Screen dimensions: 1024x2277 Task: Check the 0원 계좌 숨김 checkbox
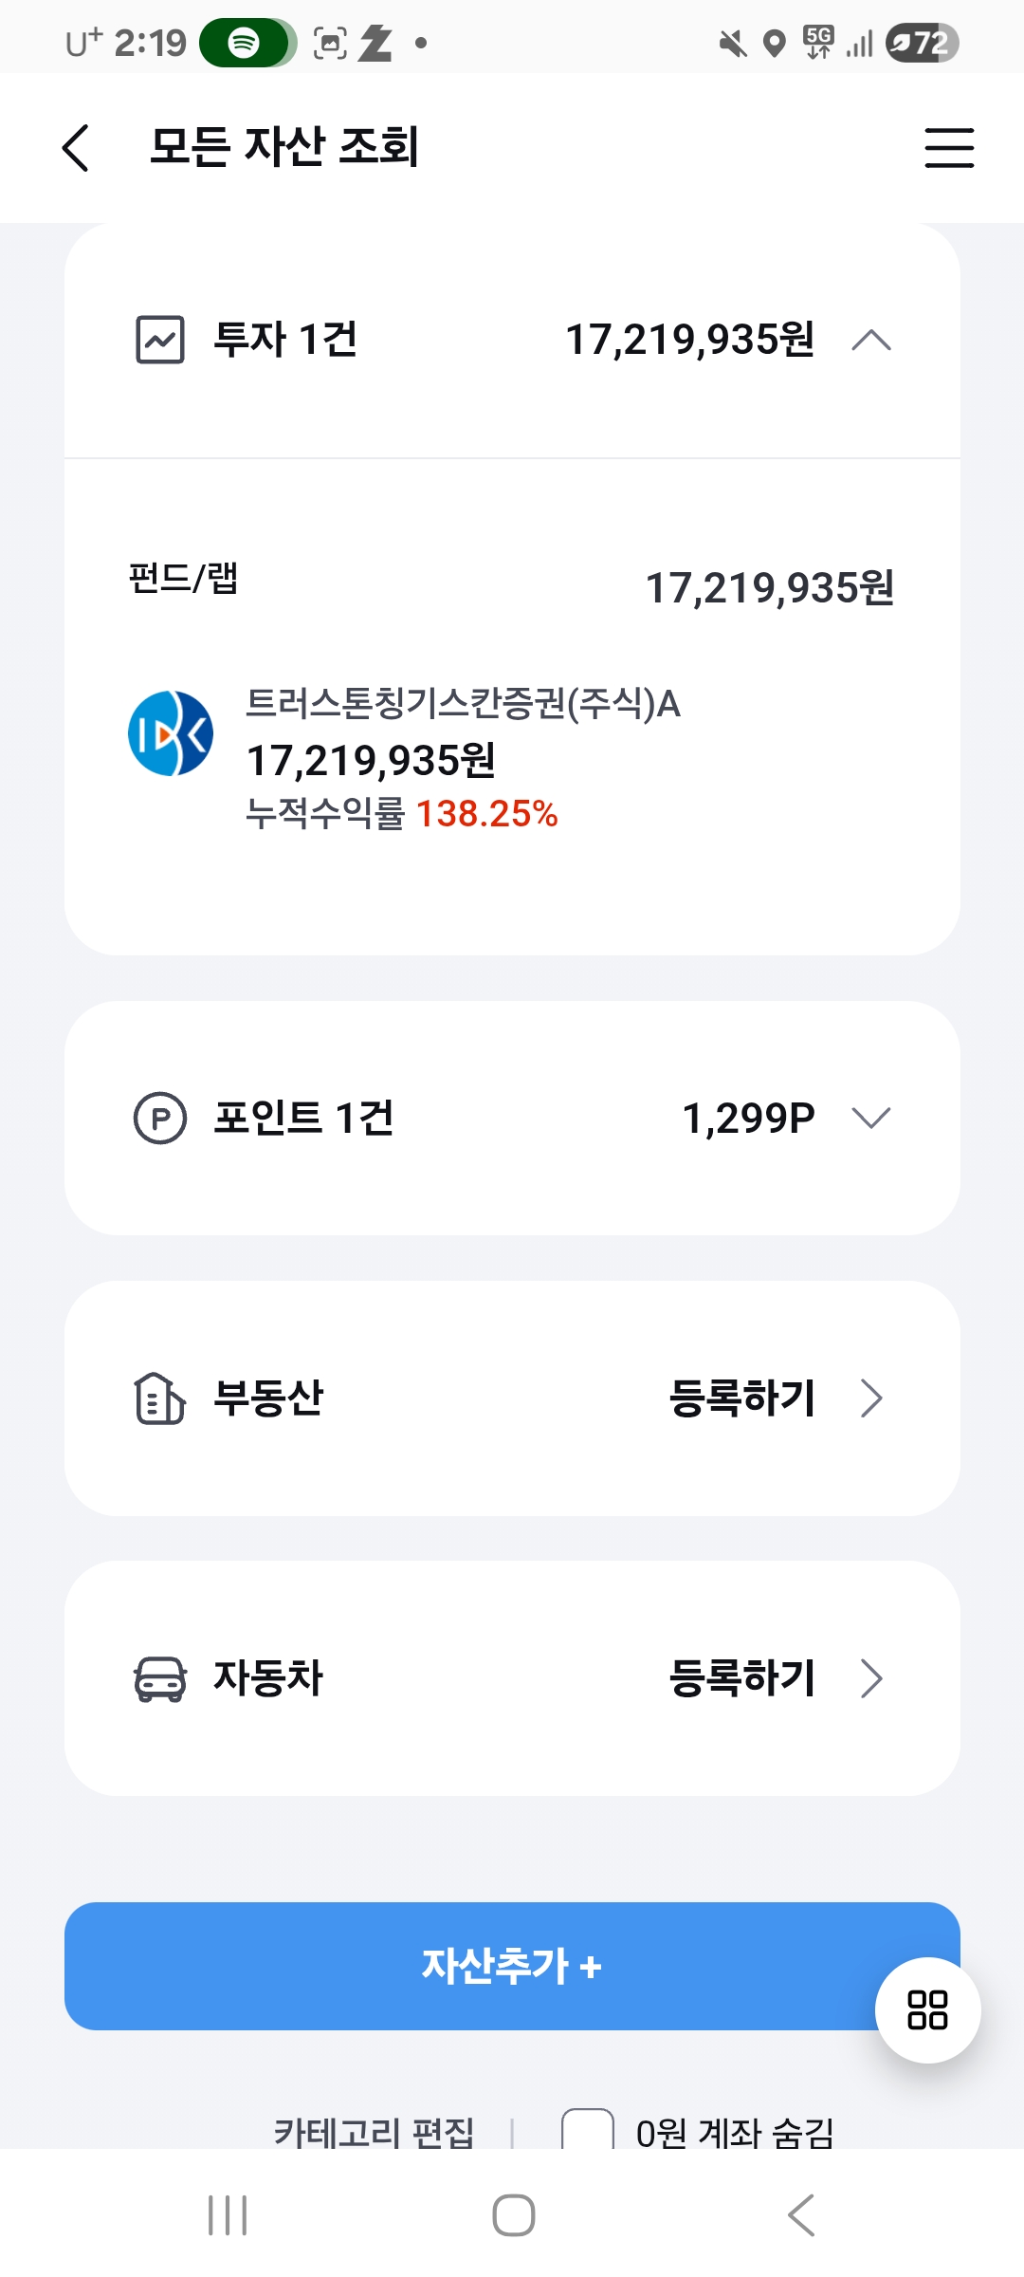tap(588, 2131)
